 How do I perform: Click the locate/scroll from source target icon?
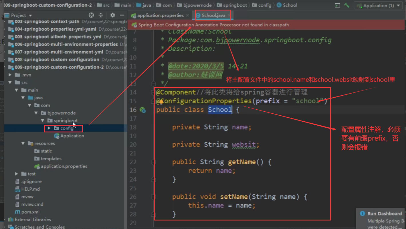pyautogui.click(x=91, y=15)
